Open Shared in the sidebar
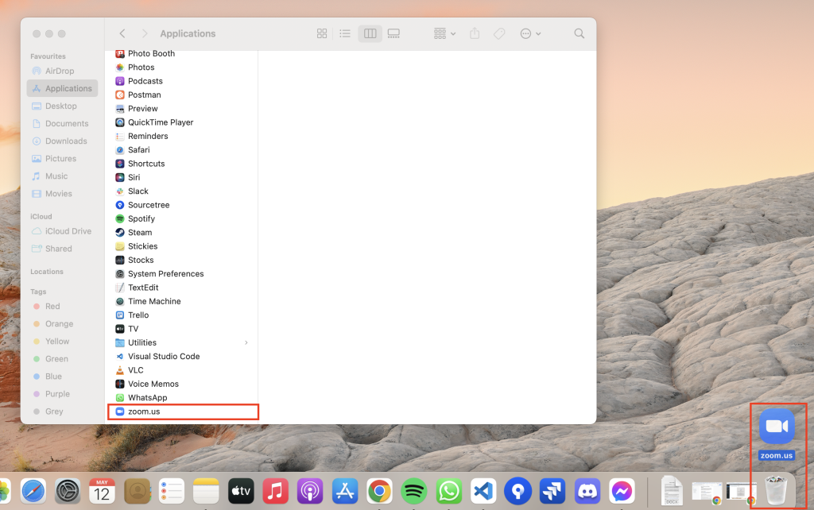 pos(62,249)
